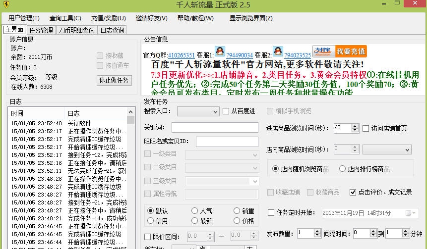Select the 默认 sort radio button
This screenshot has width=427, height=249.
[x=150, y=211]
